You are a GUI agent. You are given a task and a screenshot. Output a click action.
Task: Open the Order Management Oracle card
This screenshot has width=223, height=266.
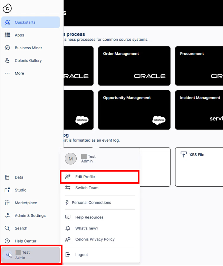[134, 66]
